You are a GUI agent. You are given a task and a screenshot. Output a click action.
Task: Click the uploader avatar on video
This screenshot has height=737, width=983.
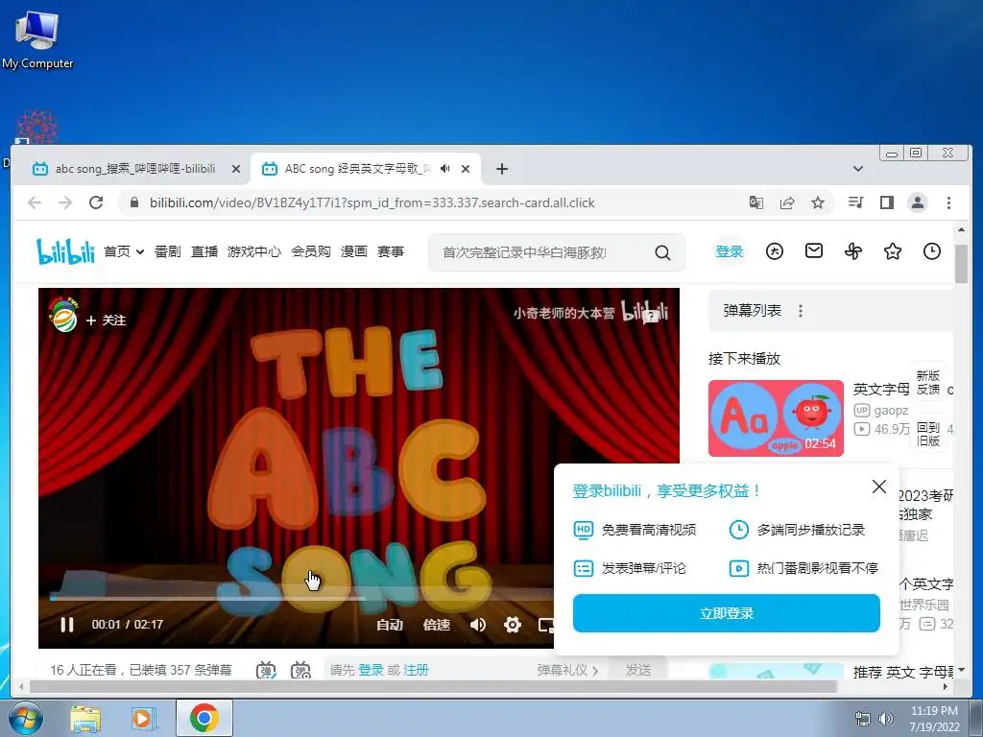pyautogui.click(x=62, y=315)
